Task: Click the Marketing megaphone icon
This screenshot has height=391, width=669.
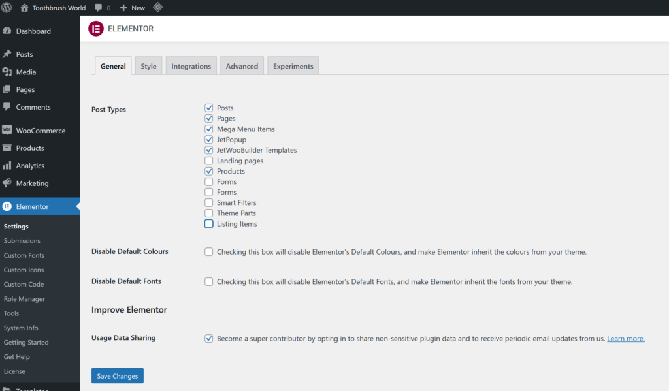Action: [x=7, y=183]
